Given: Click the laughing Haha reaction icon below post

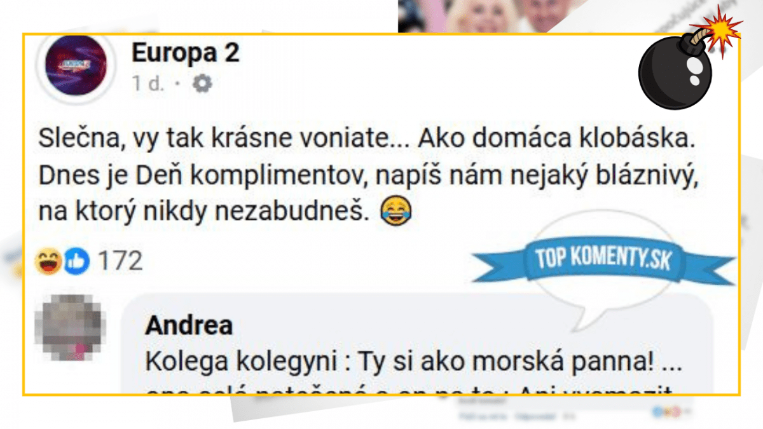Looking at the screenshot, I should point(48,262).
